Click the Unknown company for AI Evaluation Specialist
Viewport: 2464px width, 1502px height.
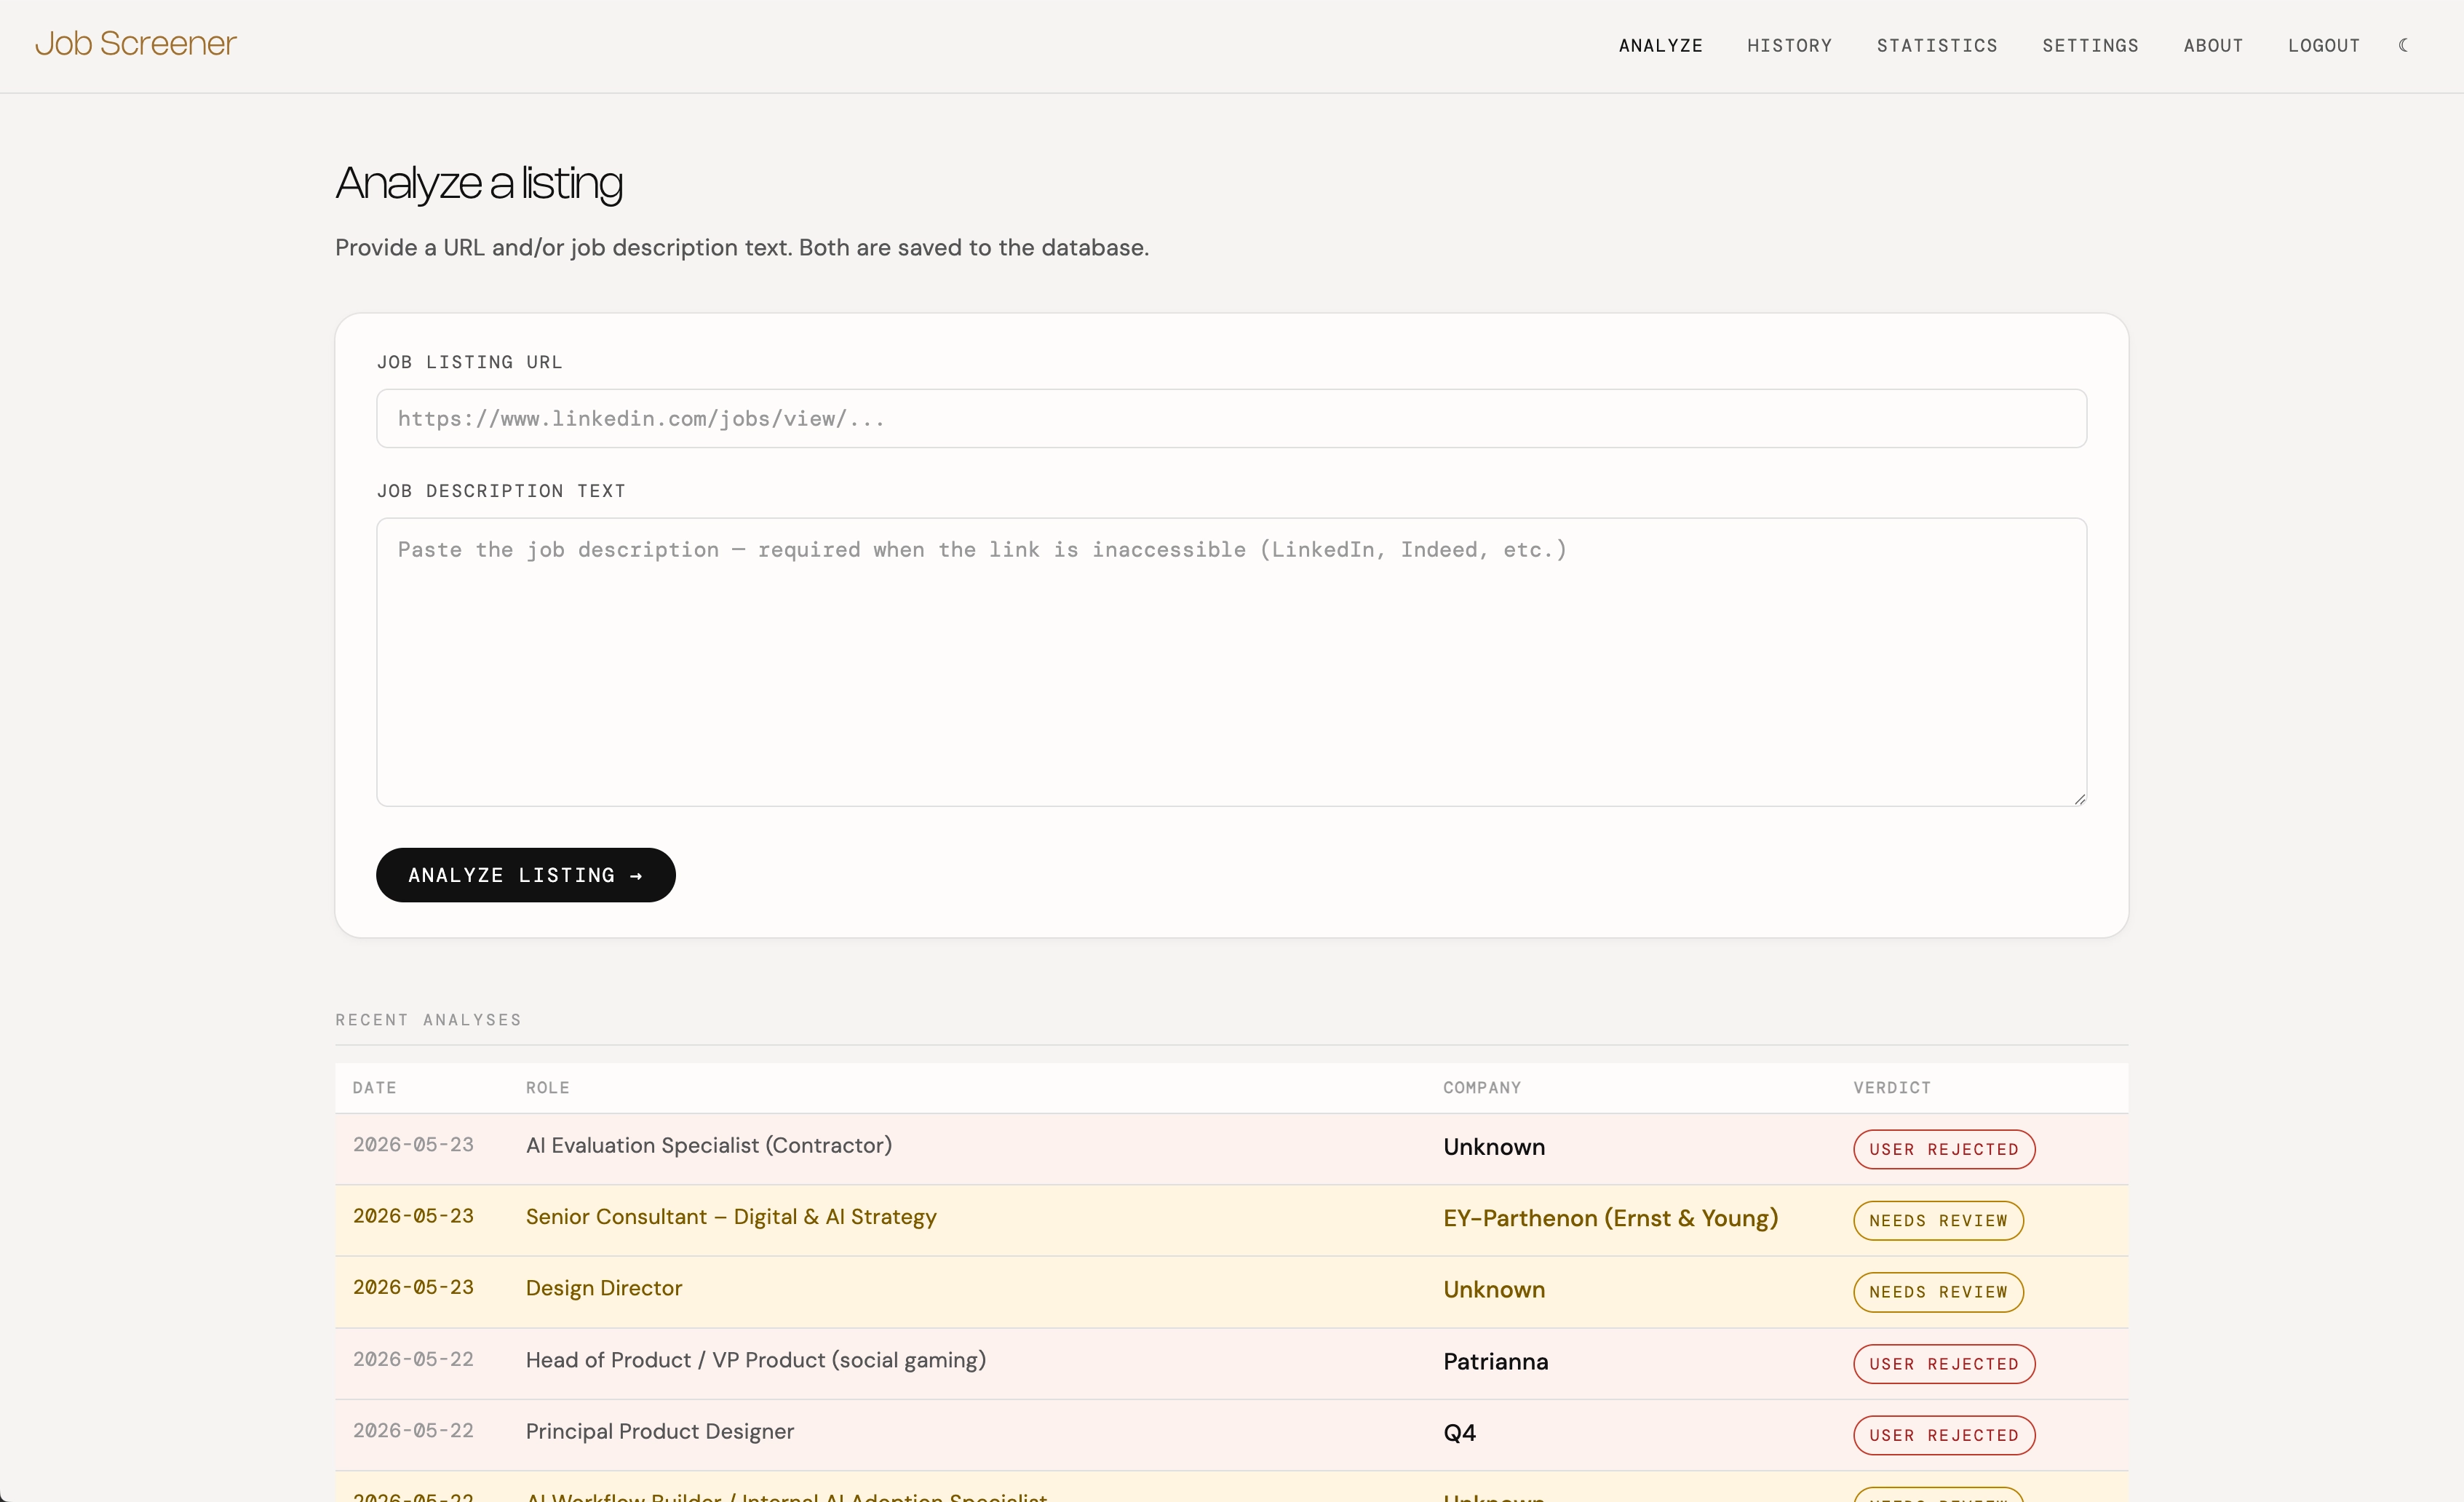point(1494,1147)
